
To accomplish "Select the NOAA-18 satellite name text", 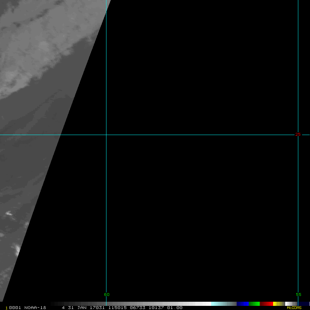I will [x=35, y=308].
